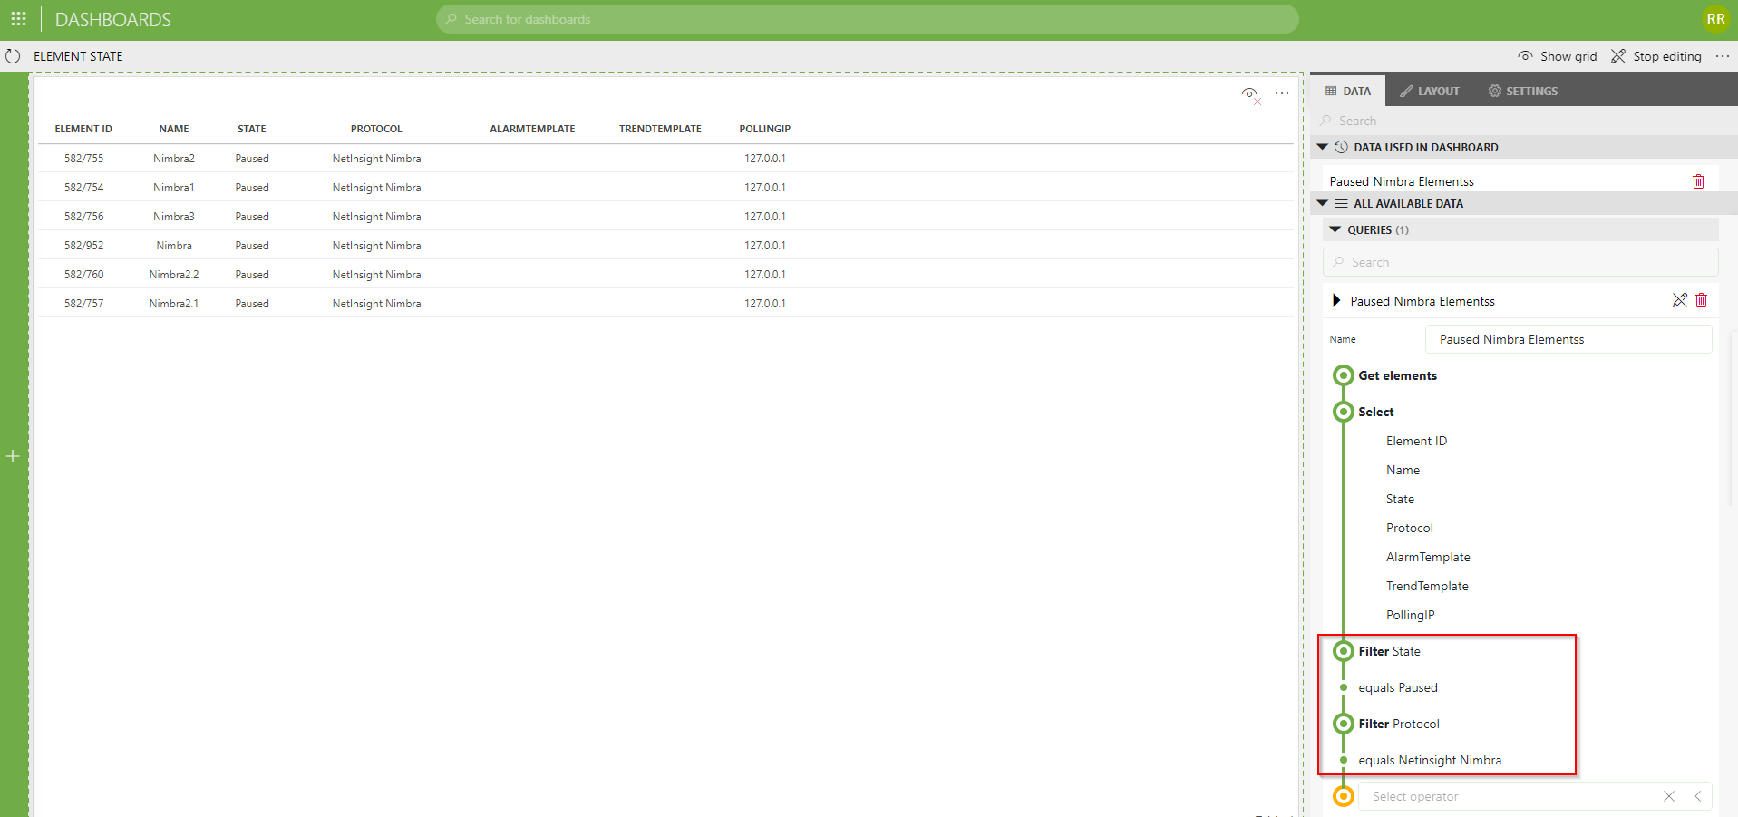Click the refresh icon beside ELEMENT STATE
Screen dimensions: 1738x817
coord(13,56)
